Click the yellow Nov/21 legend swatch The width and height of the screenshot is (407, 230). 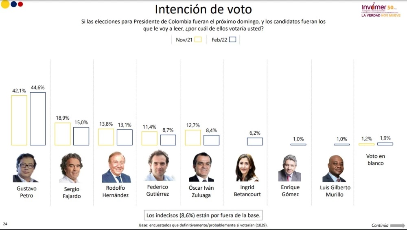[198, 39]
